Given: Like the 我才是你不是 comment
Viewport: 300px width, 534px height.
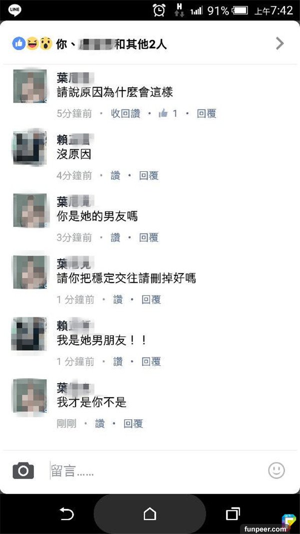Looking at the screenshot, I should (100, 424).
